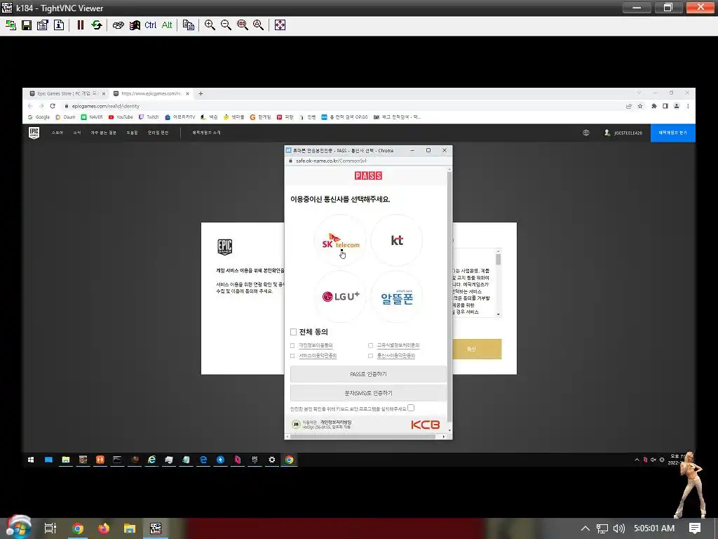
Task: Check the 전체 동의 checkbox
Action: (294, 332)
